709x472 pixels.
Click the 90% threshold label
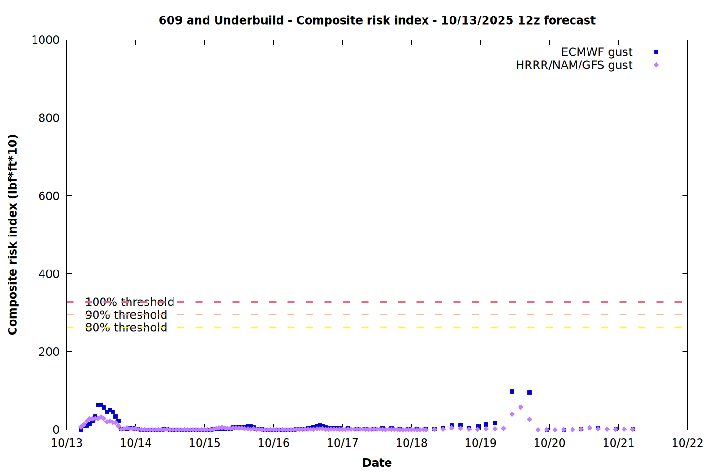126,315
